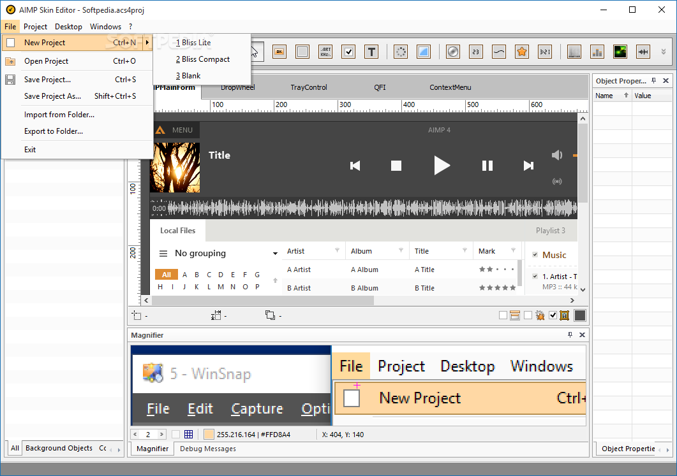Select Export to Folder... menu item
The image size is (677, 476).
[x=77, y=131]
